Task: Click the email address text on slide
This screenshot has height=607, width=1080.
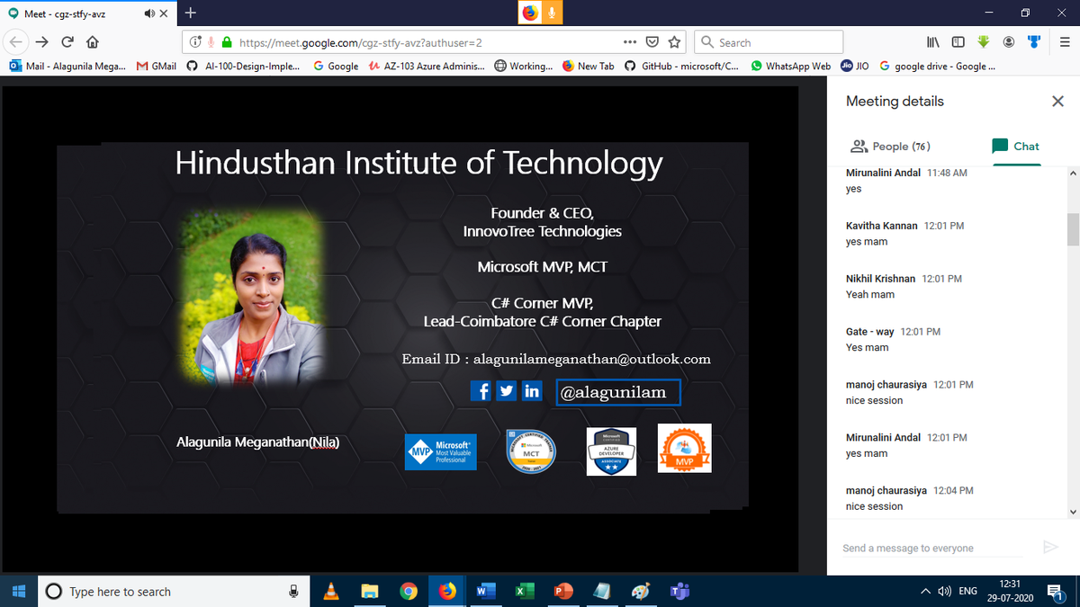Action: pos(592,359)
